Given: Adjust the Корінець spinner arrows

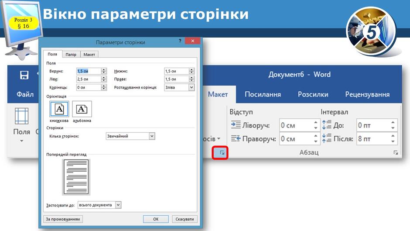Looking at the screenshot, I should 104,87.
